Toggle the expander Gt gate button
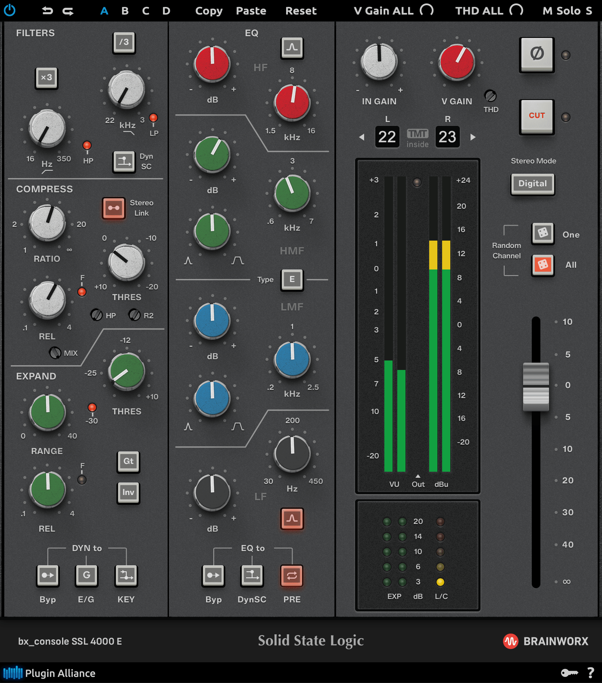602x683 pixels. tap(128, 461)
